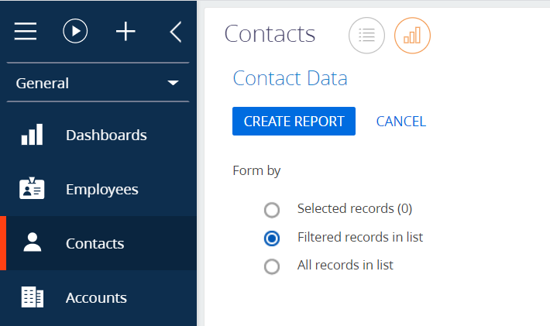Click the Employees badge icon
The width and height of the screenshot is (550, 326).
pos(32,188)
